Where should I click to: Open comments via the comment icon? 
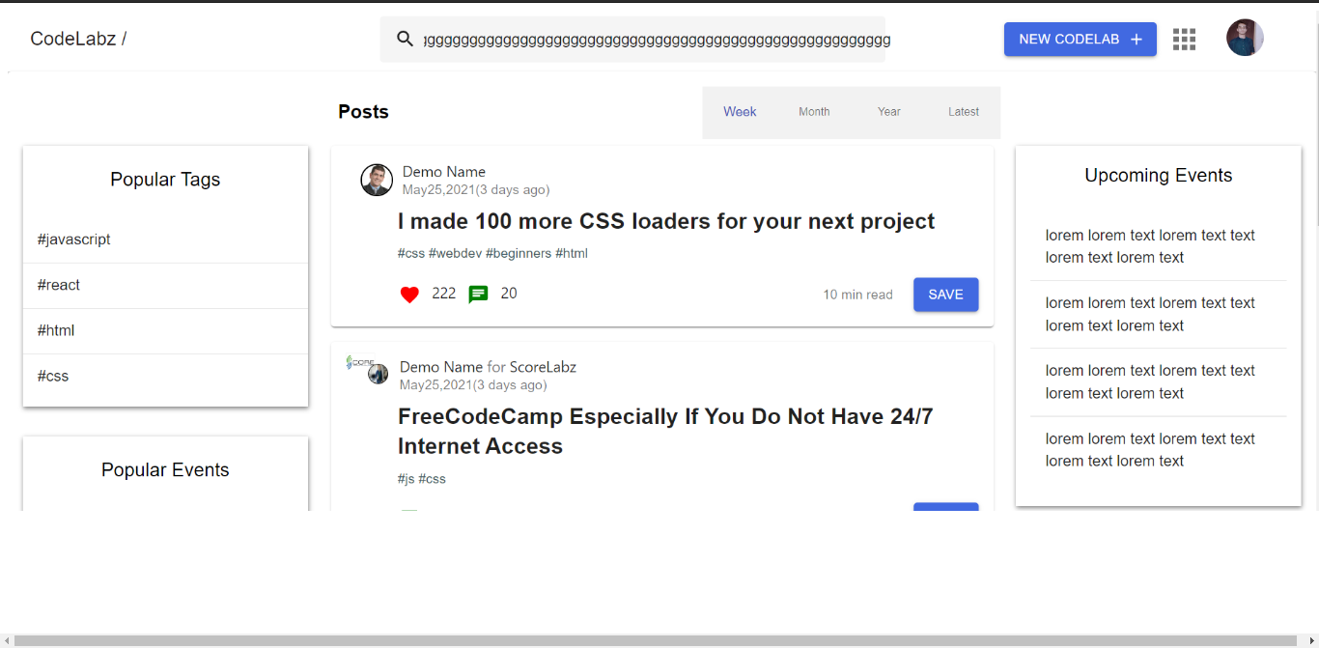pyautogui.click(x=478, y=294)
